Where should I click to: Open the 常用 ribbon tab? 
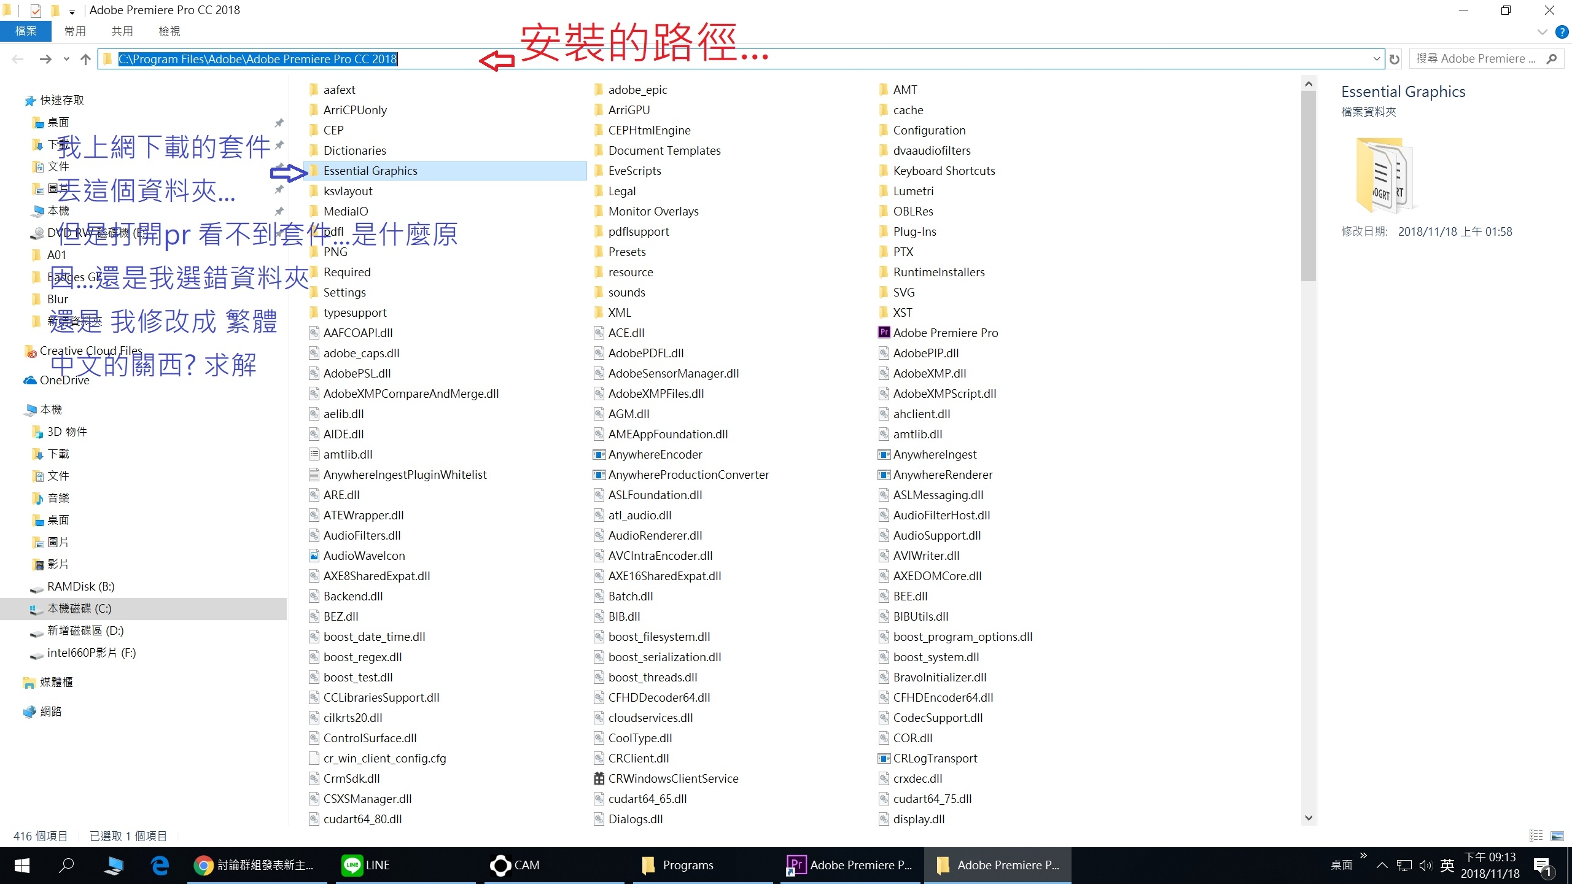(75, 31)
